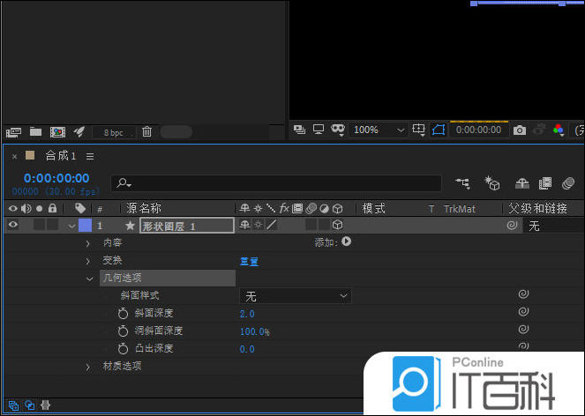
Task: Open the 合成1 panel hamburger menu
Action: [90, 156]
